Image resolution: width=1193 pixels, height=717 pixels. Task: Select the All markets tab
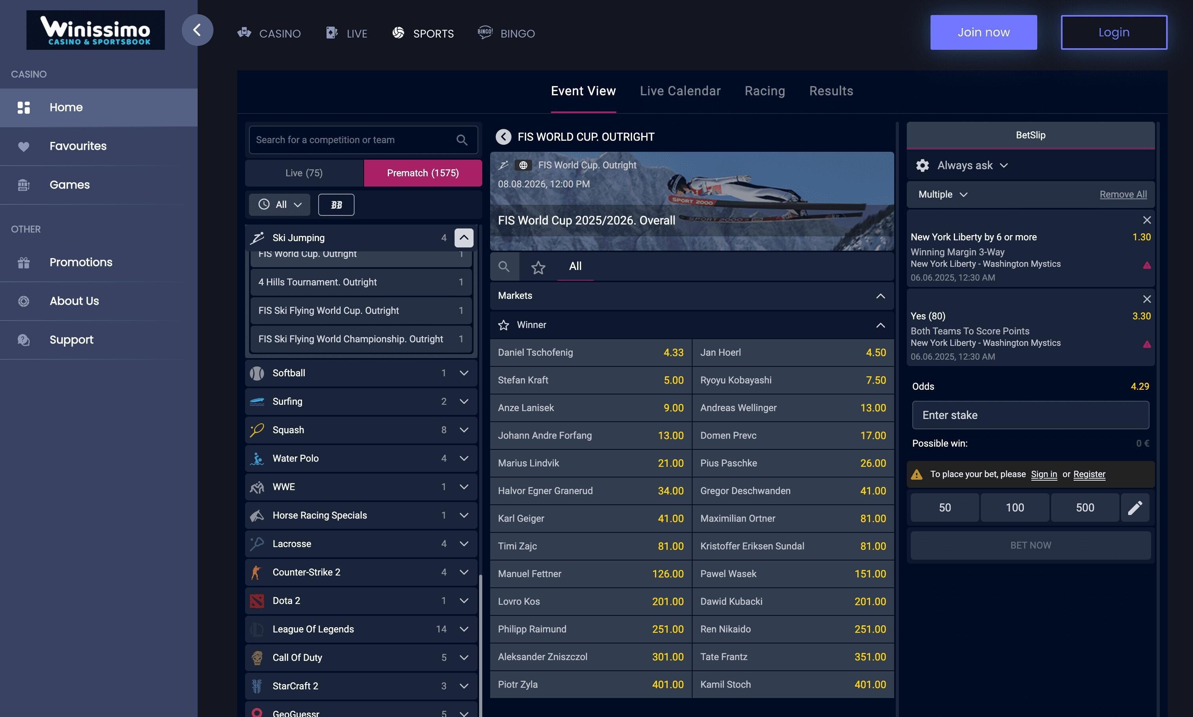tap(575, 266)
